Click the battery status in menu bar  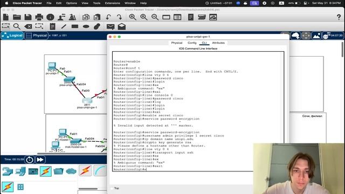click(x=294, y=3)
